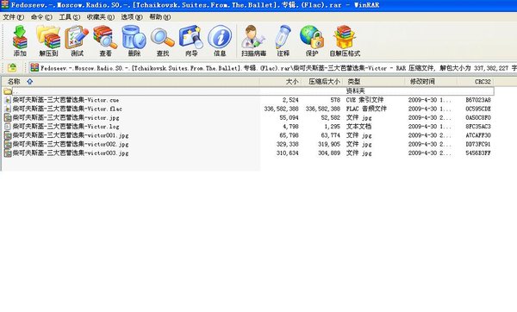Click the '资料夹' folder type cell
517x312 pixels.
click(x=355, y=91)
